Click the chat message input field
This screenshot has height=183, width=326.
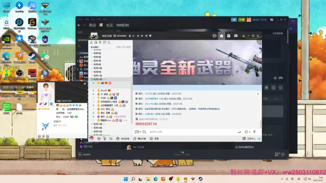192,132
